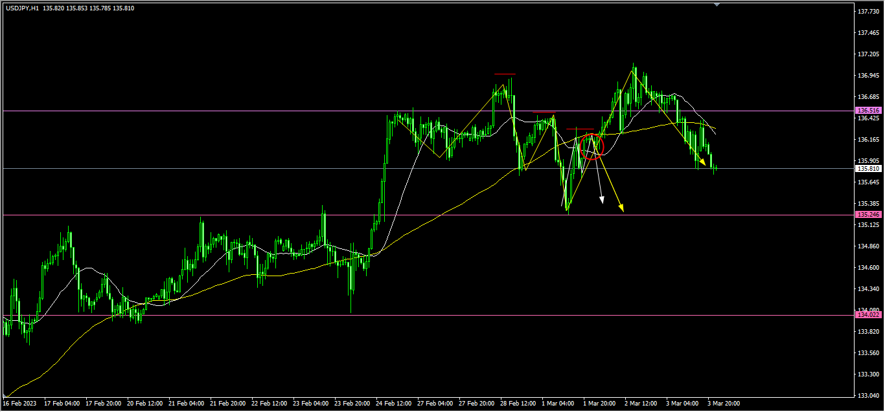Click the 137.730 value on price scale

[868, 12]
